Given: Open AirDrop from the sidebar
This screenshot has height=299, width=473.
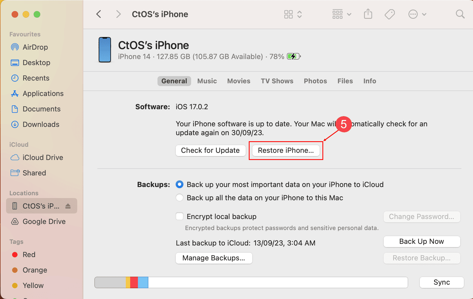Looking at the screenshot, I should 35,47.
